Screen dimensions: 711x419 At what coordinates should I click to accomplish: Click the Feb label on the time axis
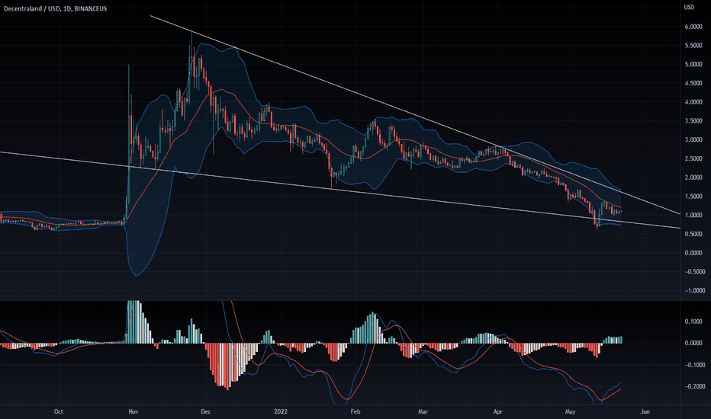(x=355, y=411)
